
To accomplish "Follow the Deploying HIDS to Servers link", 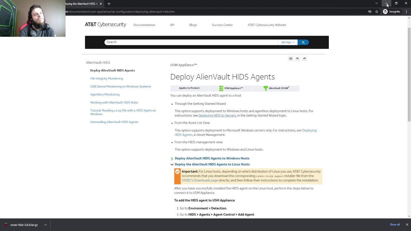I will tap(217, 116).
